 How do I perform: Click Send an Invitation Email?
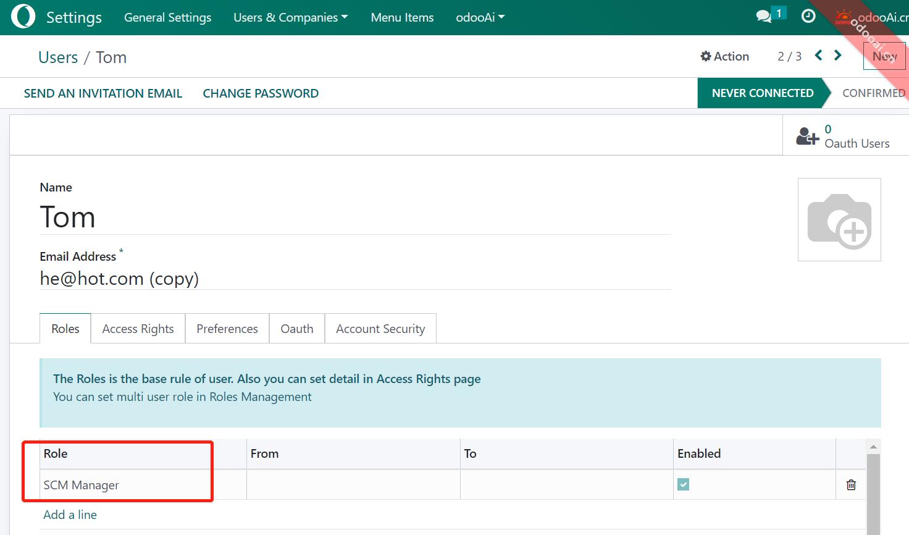click(103, 93)
